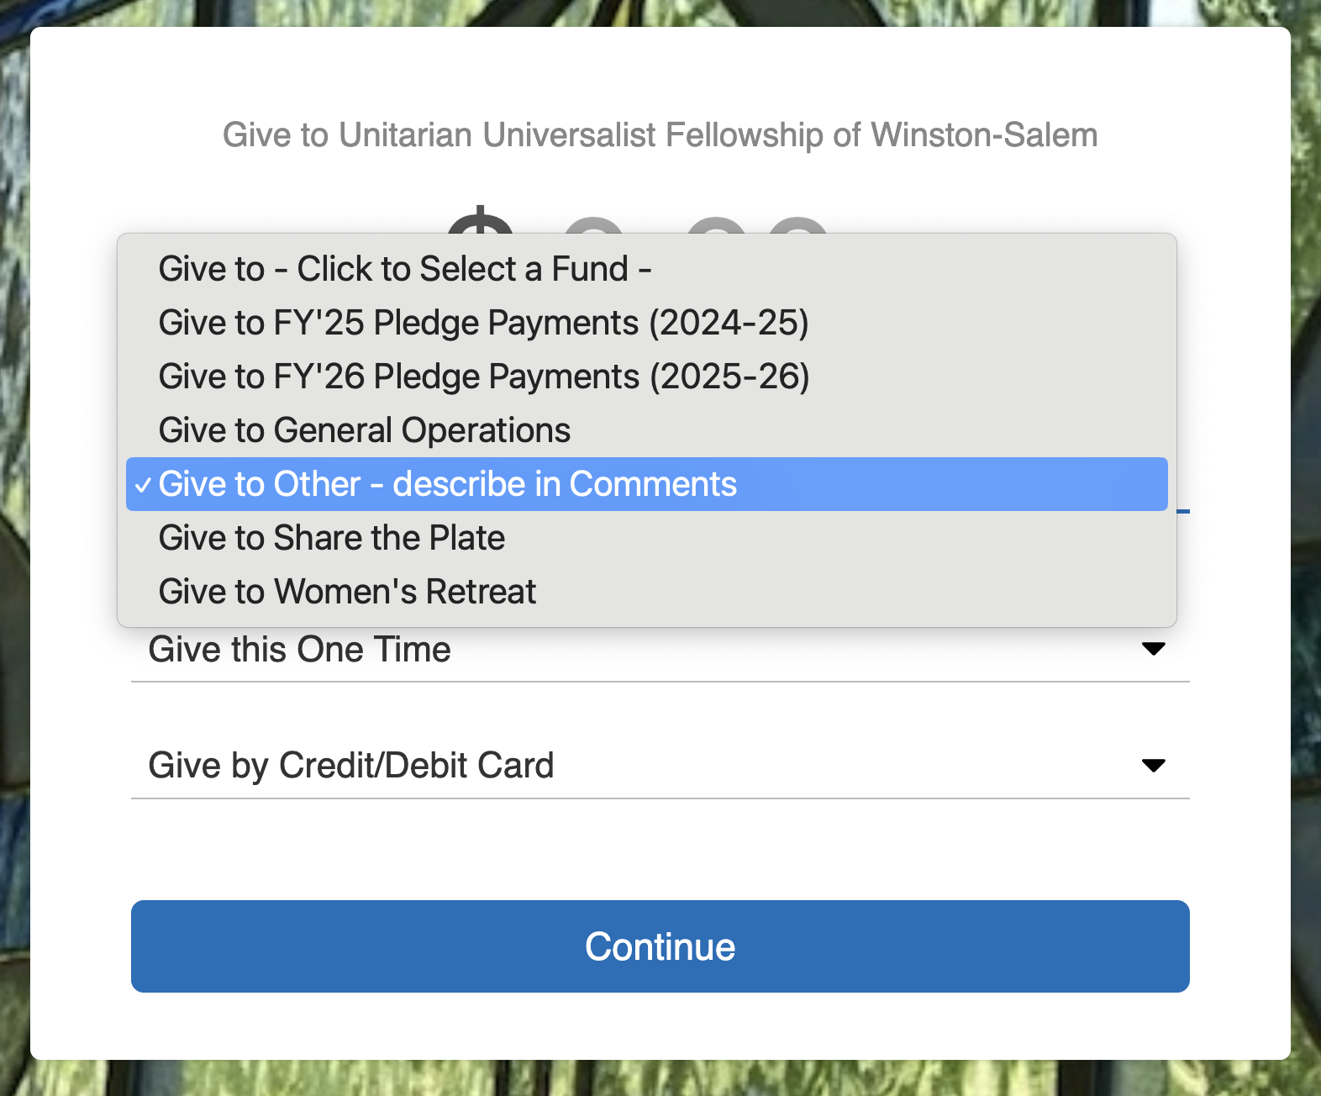Image resolution: width=1321 pixels, height=1096 pixels.
Task: Select Give to General Operations option
Action: (365, 430)
